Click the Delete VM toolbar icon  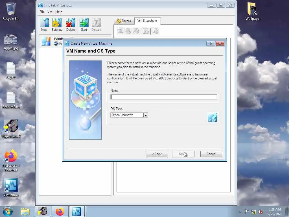[70, 25]
